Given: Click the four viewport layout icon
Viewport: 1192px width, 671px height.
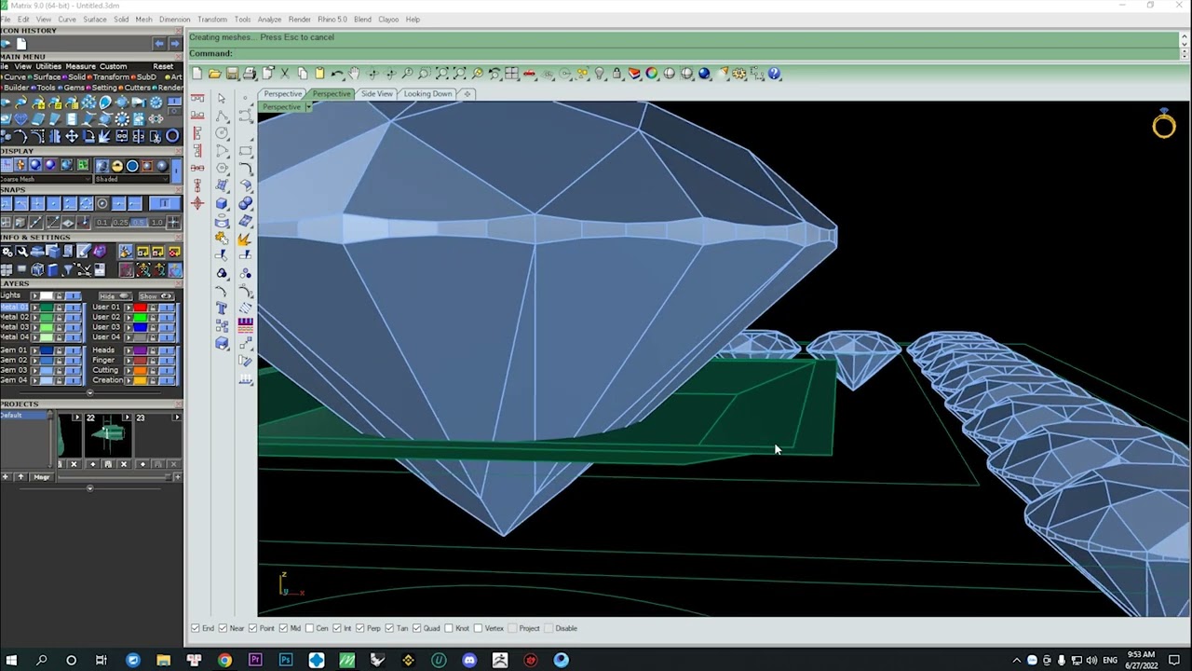Looking at the screenshot, I should pyautogui.click(x=511, y=74).
